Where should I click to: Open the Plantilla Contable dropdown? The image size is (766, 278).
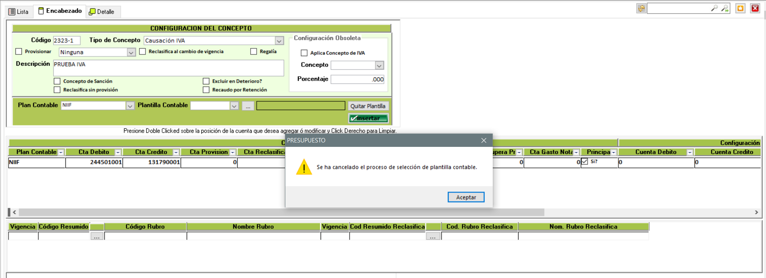(x=234, y=106)
